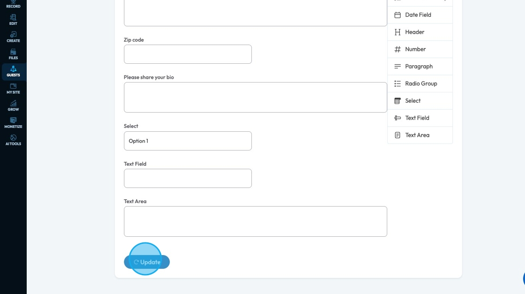Screen dimensions: 525x294
Task: Add a Text Area element from palette
Action: point(420,135)
